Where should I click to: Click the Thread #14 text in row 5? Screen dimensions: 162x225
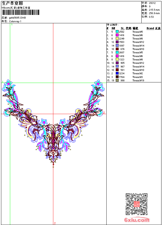coord(138,46)
